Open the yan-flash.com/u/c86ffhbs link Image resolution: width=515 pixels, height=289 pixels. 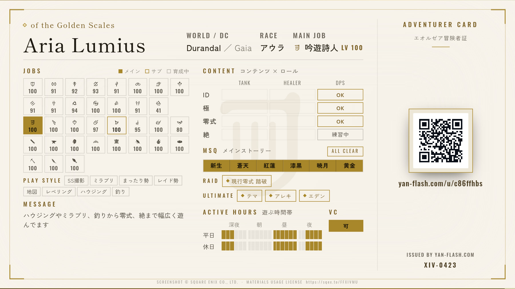(x=441, y=183)
